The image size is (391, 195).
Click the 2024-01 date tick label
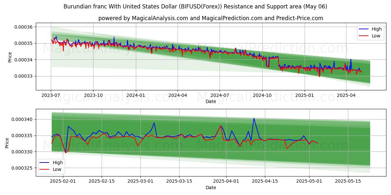tap(136, 96)
